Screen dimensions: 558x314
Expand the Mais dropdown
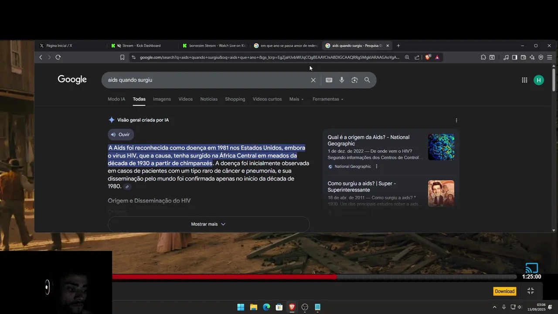(296, 99)
